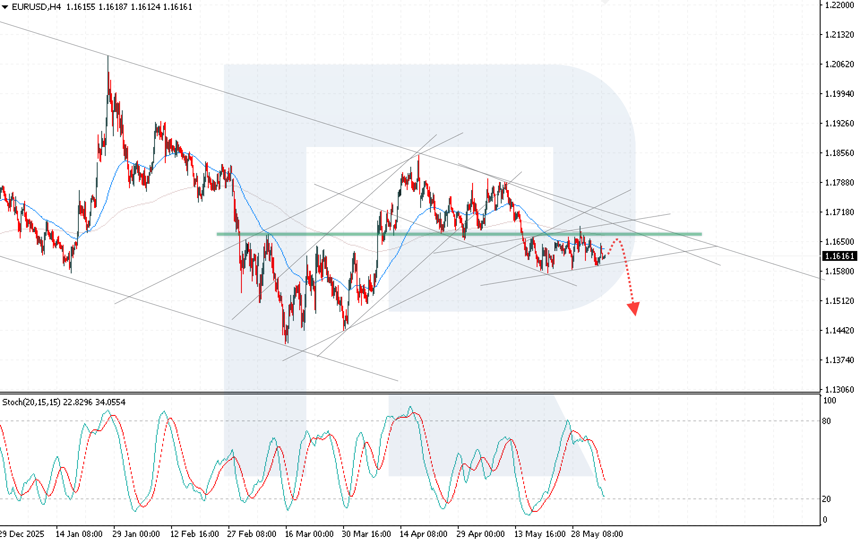Select the 29 Jan 00:00 time label
Screen dimensions: 860x541
pos(136,534)
